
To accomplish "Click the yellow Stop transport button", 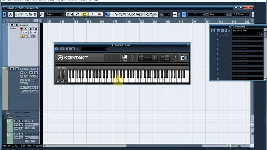I will tap(85, 15).
